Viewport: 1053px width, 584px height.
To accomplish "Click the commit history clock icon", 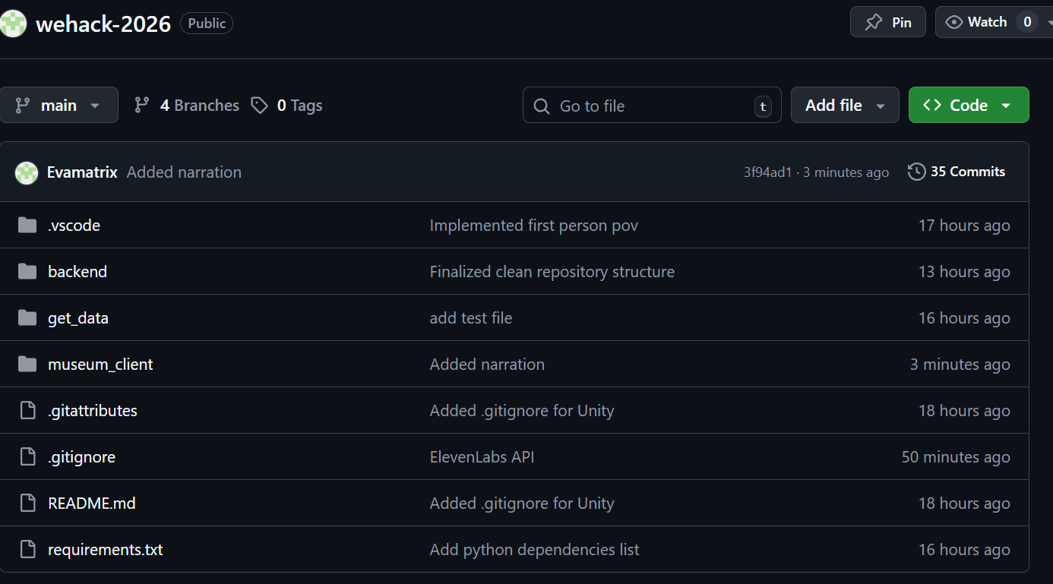I will tap(916, 172).
